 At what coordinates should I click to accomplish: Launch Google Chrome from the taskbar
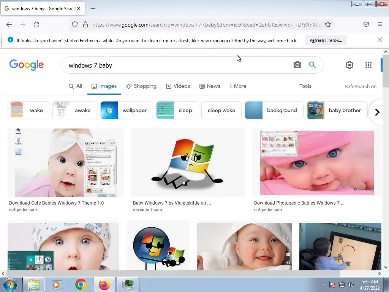pos(81,284)
